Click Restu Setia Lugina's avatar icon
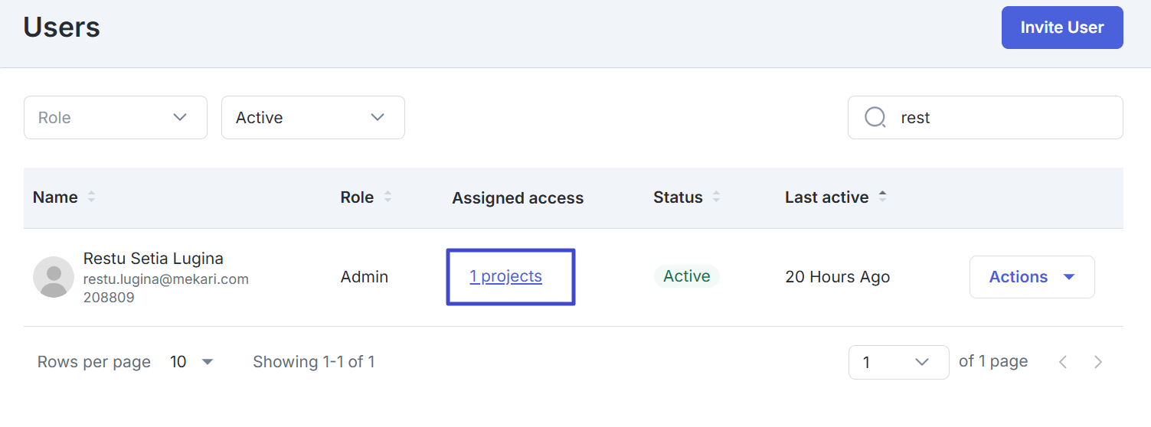 (54, 277)
